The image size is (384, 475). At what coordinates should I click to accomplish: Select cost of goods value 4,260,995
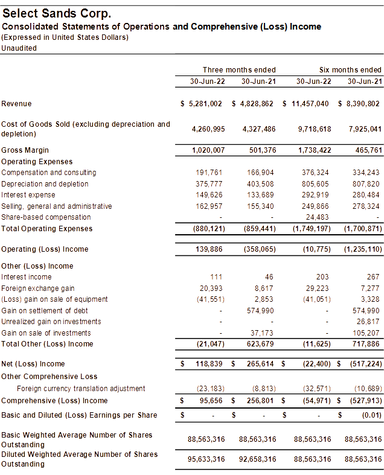tap(208, 129)
